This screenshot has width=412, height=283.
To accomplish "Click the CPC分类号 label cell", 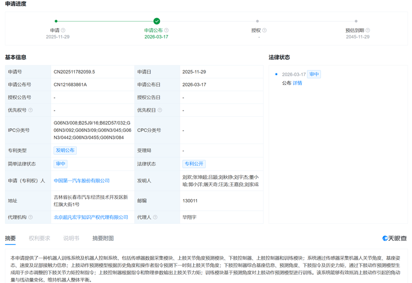I will tap(157, 130).
